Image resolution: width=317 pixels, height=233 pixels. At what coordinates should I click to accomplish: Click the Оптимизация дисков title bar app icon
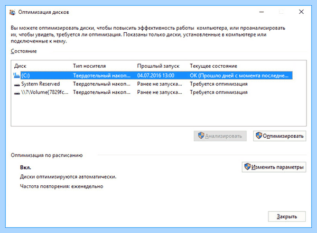pyautogui.click(x=12, y=12)
